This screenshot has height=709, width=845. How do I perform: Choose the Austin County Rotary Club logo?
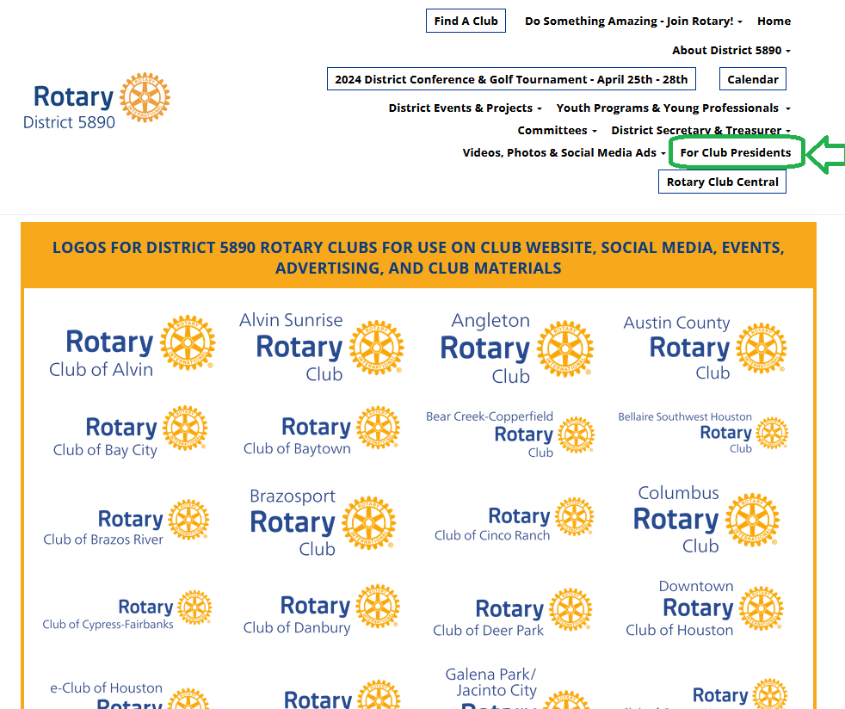705,348
